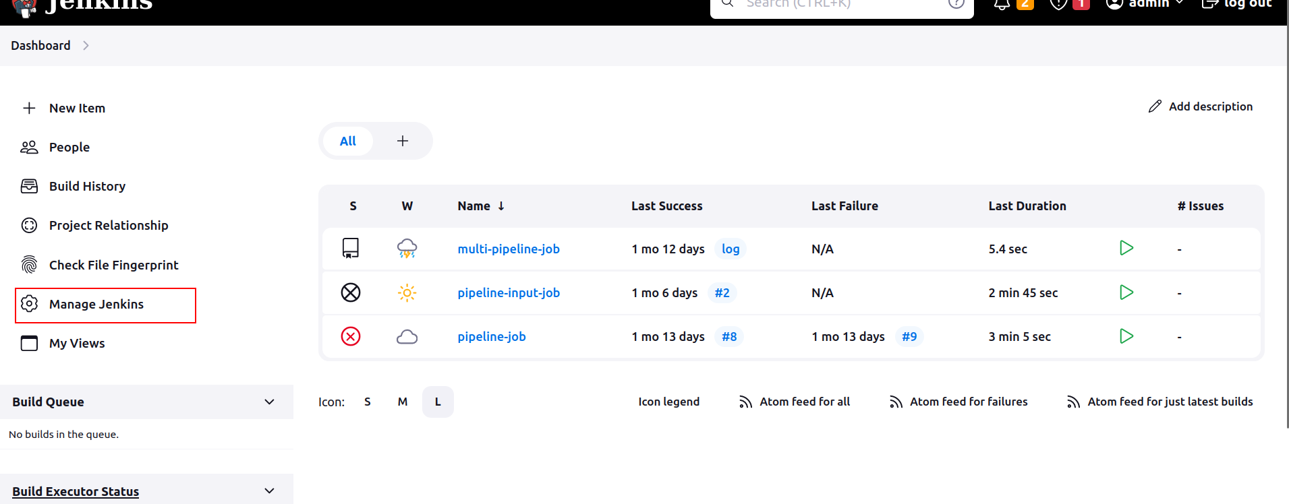This screenshot has height=504, width=1289.
Task: Switch icon size to M
Action: 403,402
